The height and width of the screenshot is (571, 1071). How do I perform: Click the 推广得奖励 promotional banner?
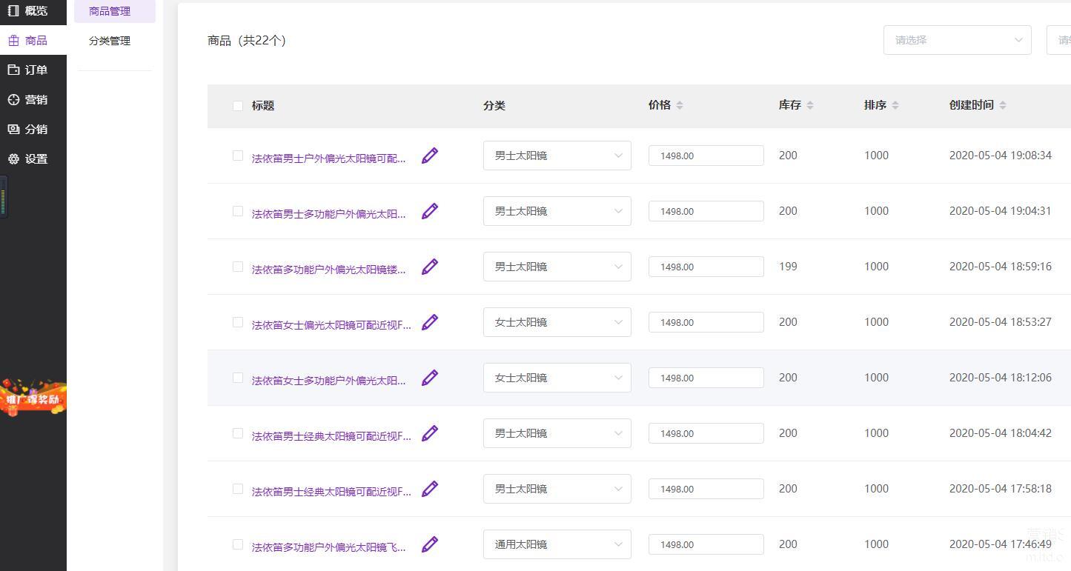pyautogui.click(x=33, y=398)
